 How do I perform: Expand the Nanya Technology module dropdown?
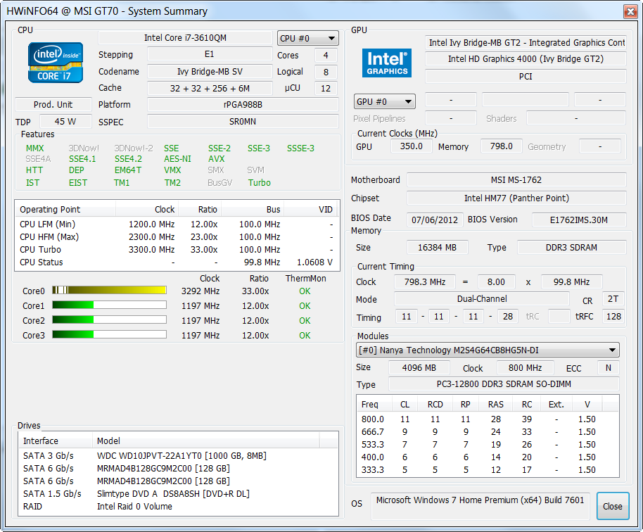(x=488, y=350)
